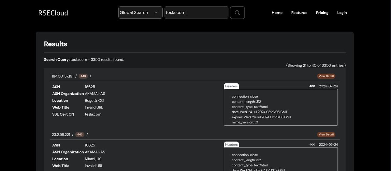Select Headers tab for 184.30.137.191 result
Image resolution: width=391 pixels, height=171 pixels.
pos(231,86)
